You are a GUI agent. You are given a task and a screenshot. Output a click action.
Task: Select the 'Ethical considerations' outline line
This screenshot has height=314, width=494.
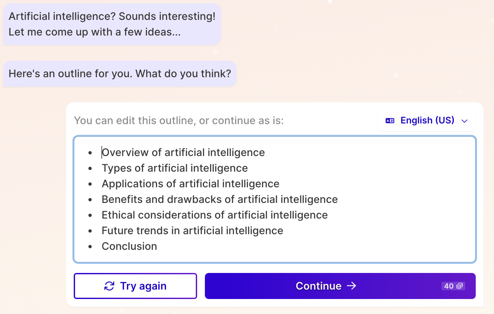click(x=214, y=215)
